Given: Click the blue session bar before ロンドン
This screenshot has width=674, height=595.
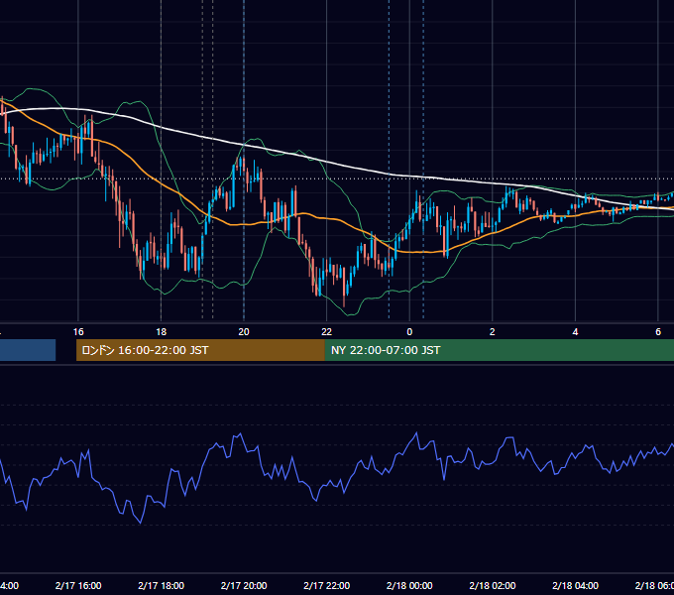Looking at the screenshot, I should coord(28,350).
